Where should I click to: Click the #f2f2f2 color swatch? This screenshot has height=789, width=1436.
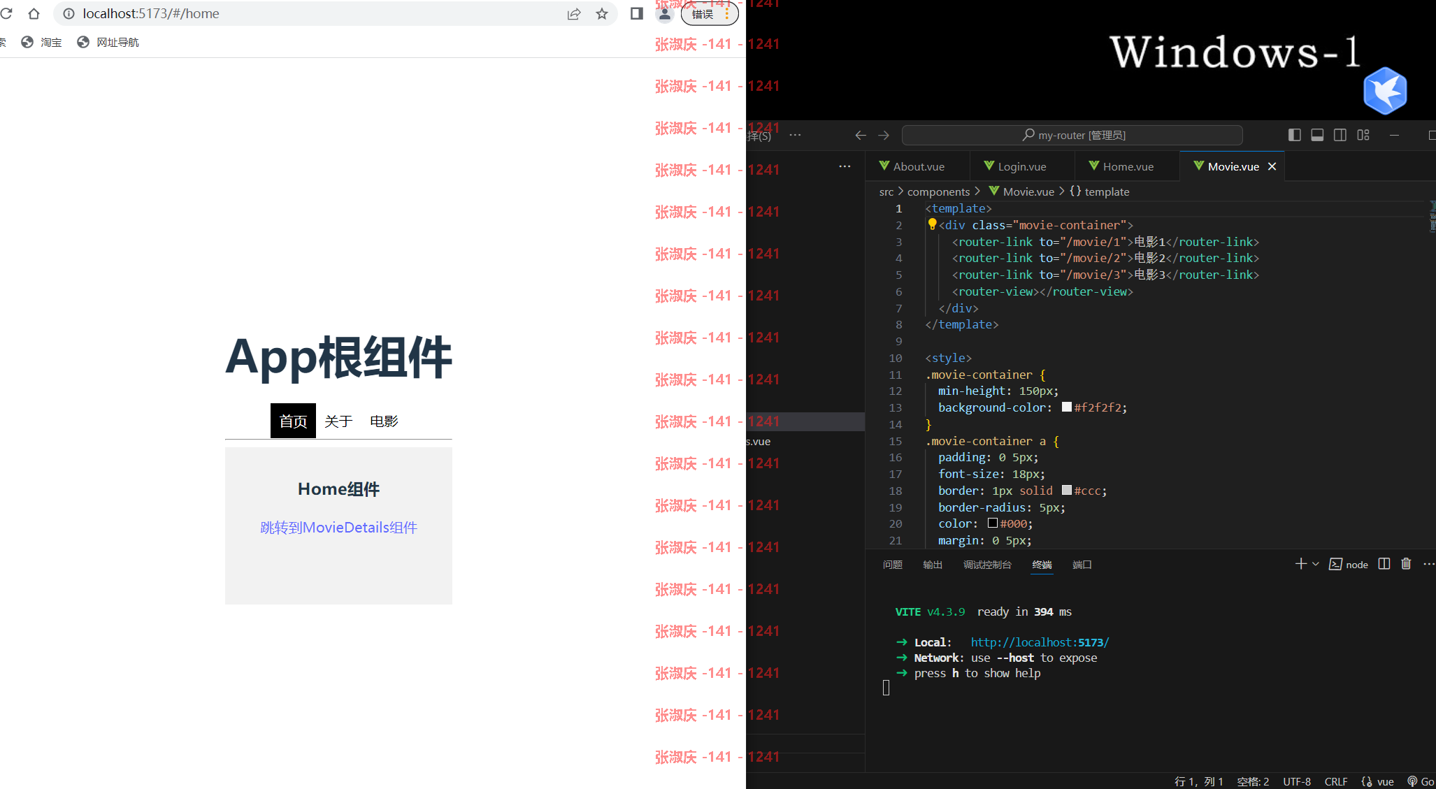1067,407
